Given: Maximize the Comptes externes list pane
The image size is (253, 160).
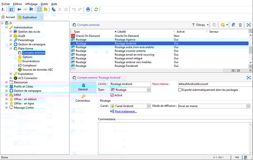Looking at the screenshot, I should pos(249,25).
